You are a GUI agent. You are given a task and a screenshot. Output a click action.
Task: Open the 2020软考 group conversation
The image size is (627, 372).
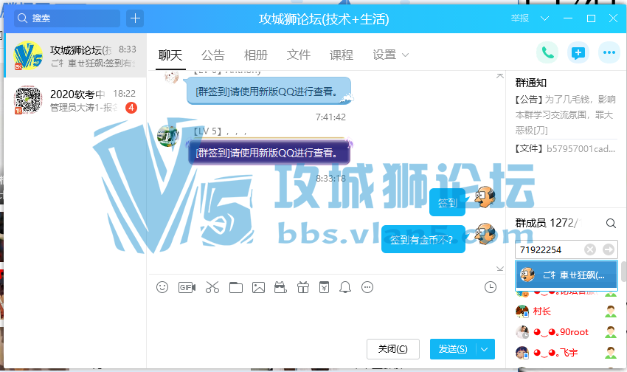tap(75, 100)
